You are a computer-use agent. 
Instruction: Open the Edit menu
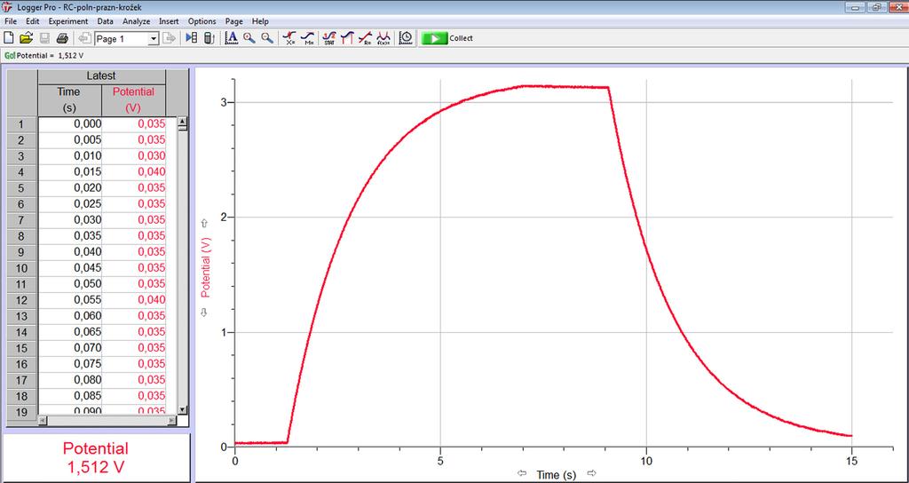click(x=33, y=21)
